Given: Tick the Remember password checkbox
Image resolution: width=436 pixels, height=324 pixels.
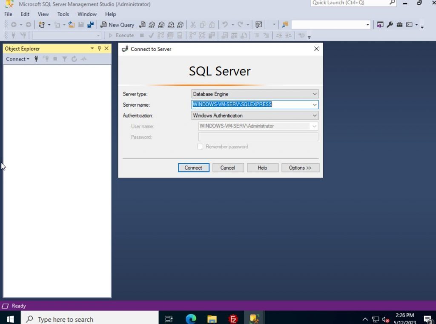Looking at the screenshot, I should pos(200,147).
